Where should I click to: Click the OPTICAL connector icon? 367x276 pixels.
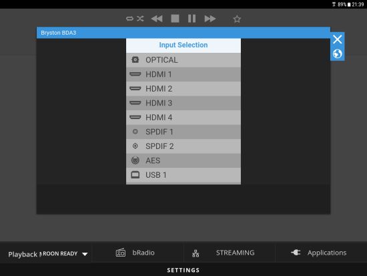[135, 59]
